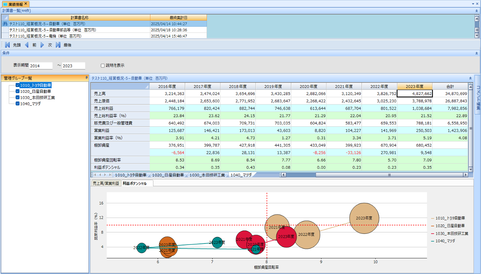Go to previous record with 前 arrow
481x274 pixels.
pos(27,45)
